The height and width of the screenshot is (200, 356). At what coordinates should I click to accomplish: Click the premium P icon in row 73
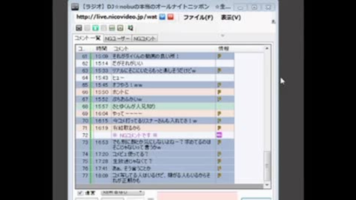(219, 142)
